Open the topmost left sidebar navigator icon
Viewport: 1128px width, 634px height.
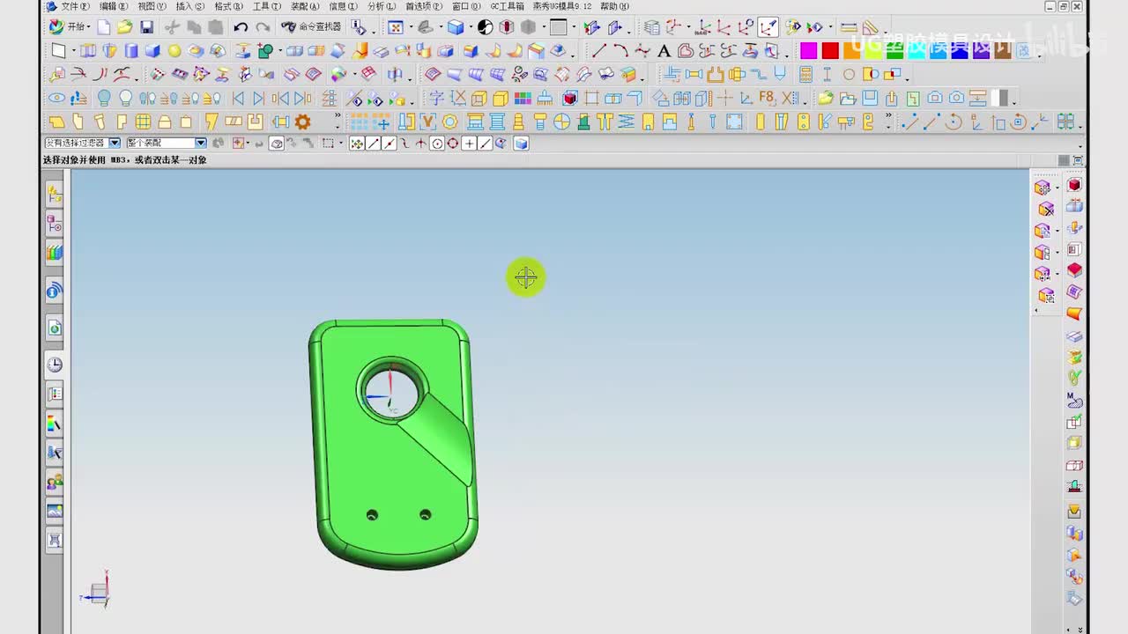55,194
